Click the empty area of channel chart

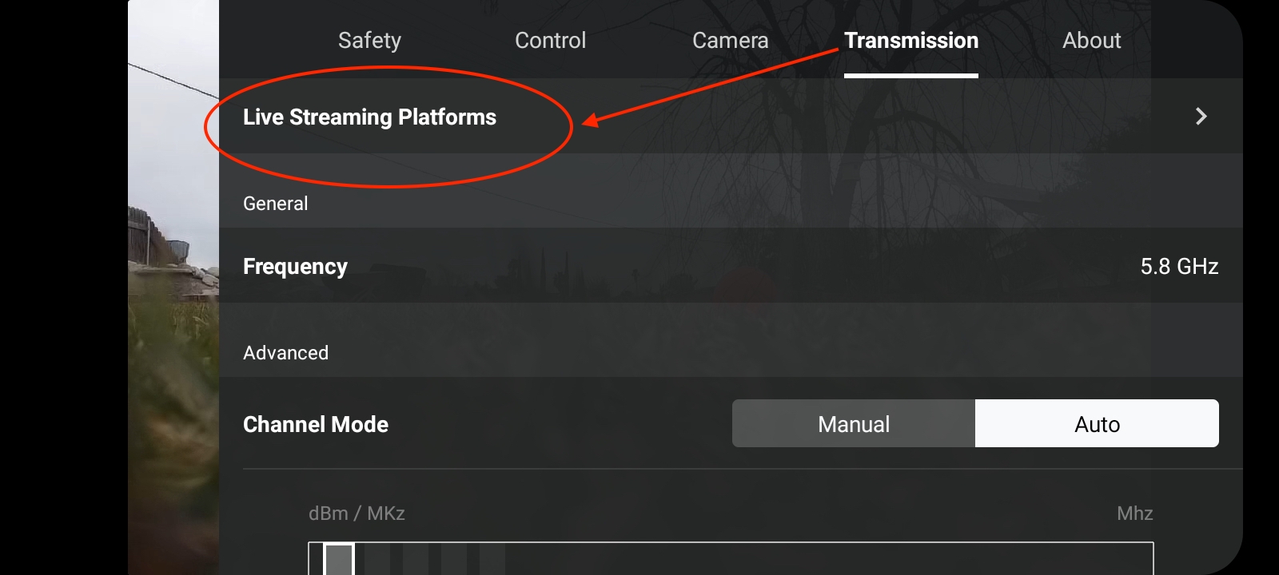click(x=799, y=560)
